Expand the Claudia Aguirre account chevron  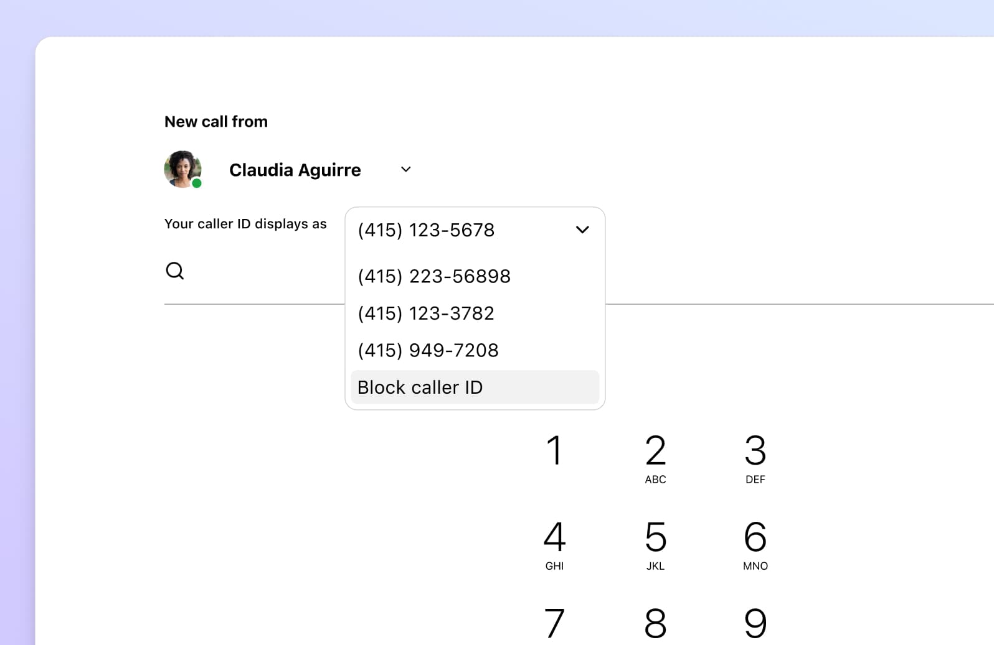pyautogui.click(x=405, y=169)
